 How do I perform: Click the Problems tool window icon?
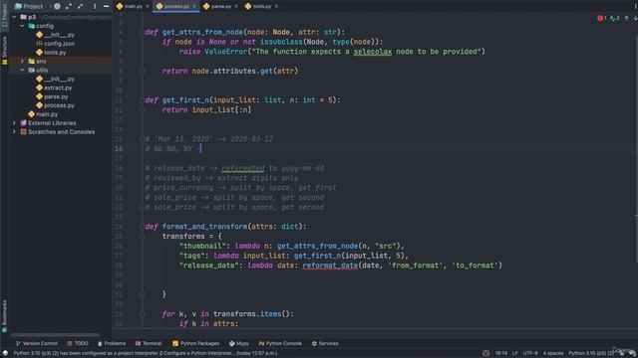tap(100, 343)
